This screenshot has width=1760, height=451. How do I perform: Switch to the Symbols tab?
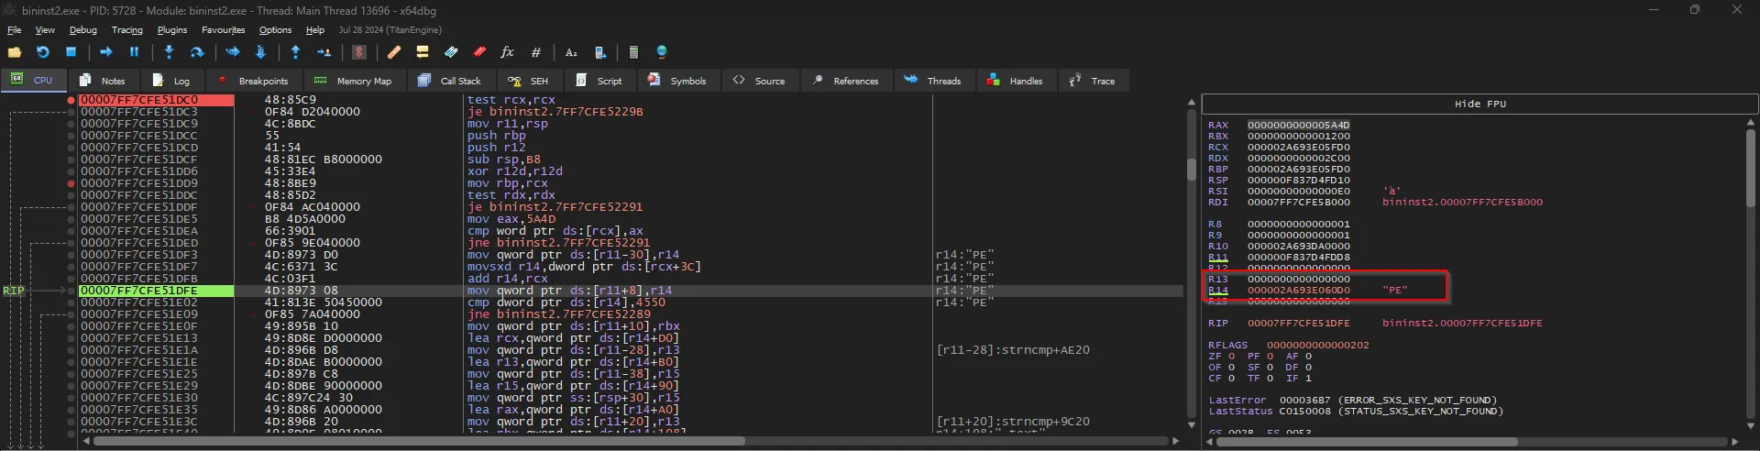[x=677, y=81]
